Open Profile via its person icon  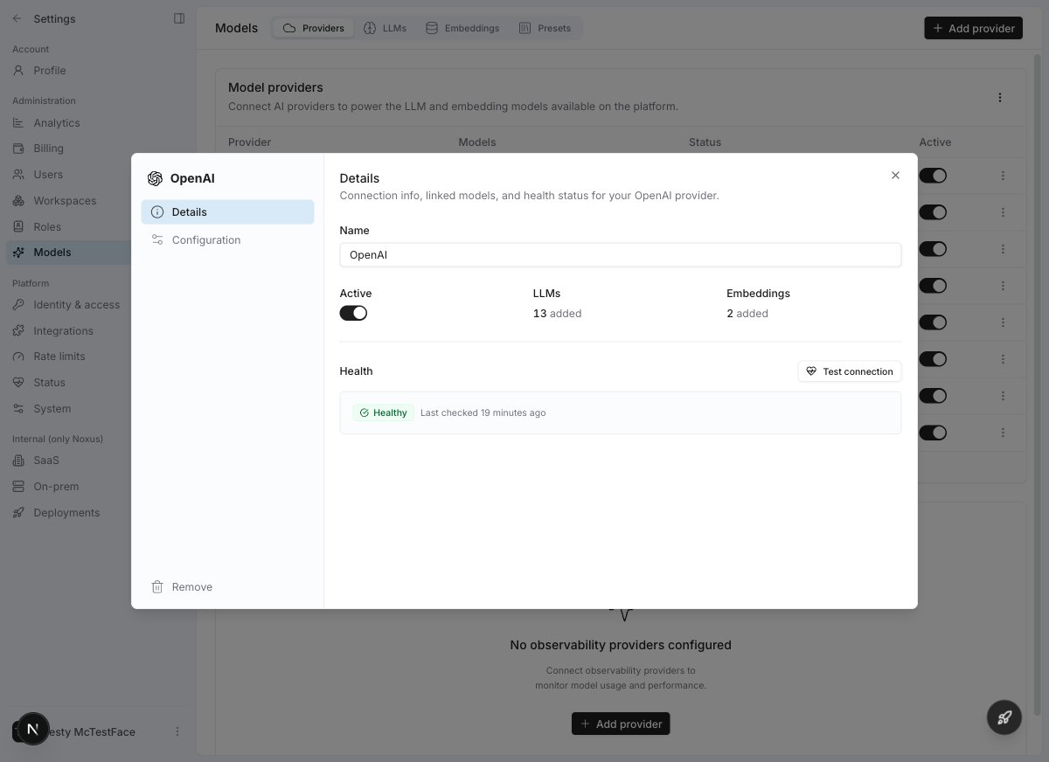click(x=18, y=71)
